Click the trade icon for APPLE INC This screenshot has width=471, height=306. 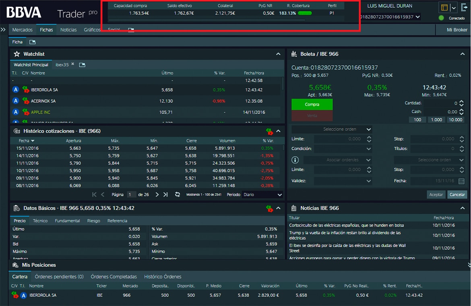click(25, 112)
